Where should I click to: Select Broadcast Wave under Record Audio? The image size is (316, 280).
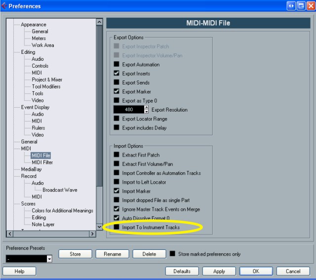tap(60, 190)
